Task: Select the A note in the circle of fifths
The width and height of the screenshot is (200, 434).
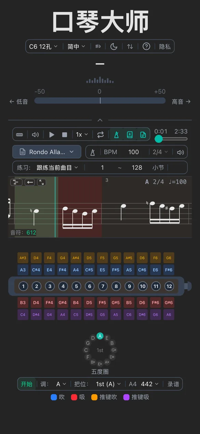Action: click(100, 336)
